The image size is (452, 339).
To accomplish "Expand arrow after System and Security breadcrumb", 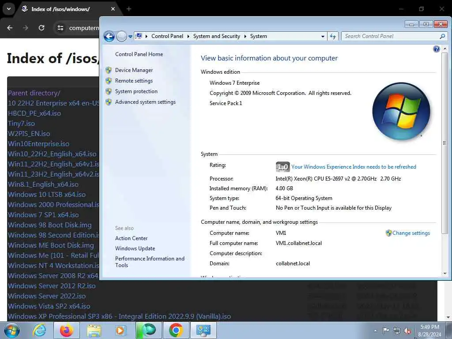I will [245, 36].
